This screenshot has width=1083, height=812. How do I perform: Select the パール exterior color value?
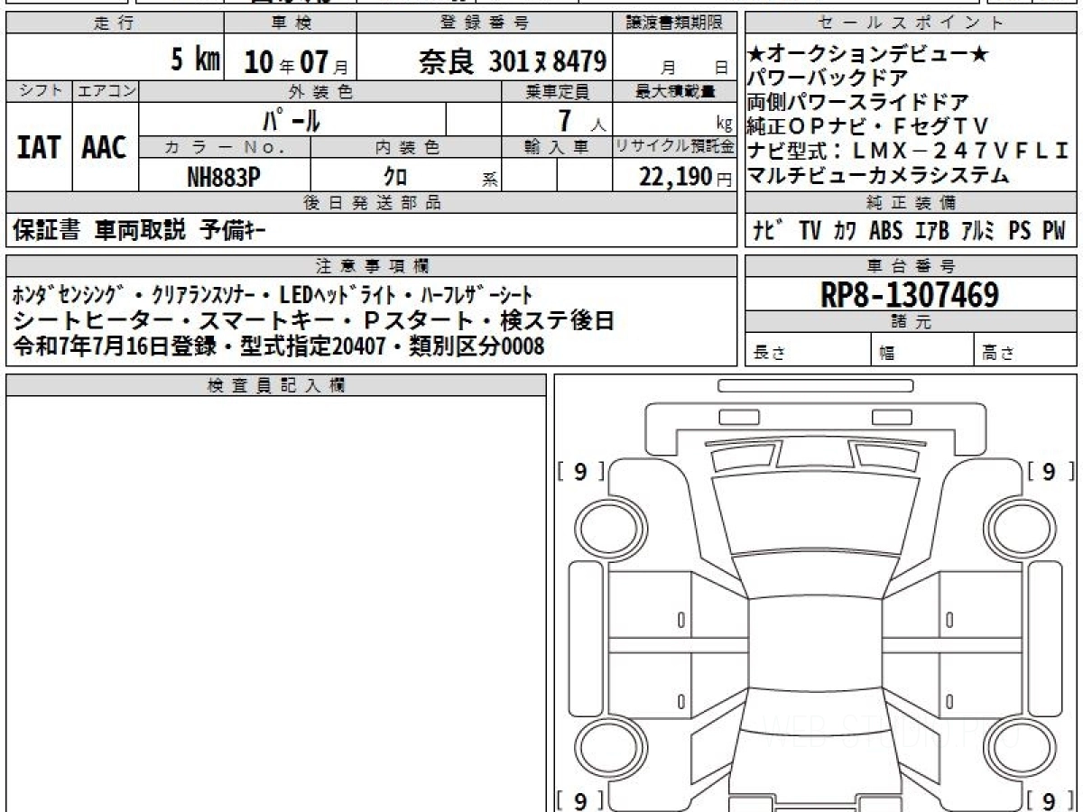(x=291, y=119)
